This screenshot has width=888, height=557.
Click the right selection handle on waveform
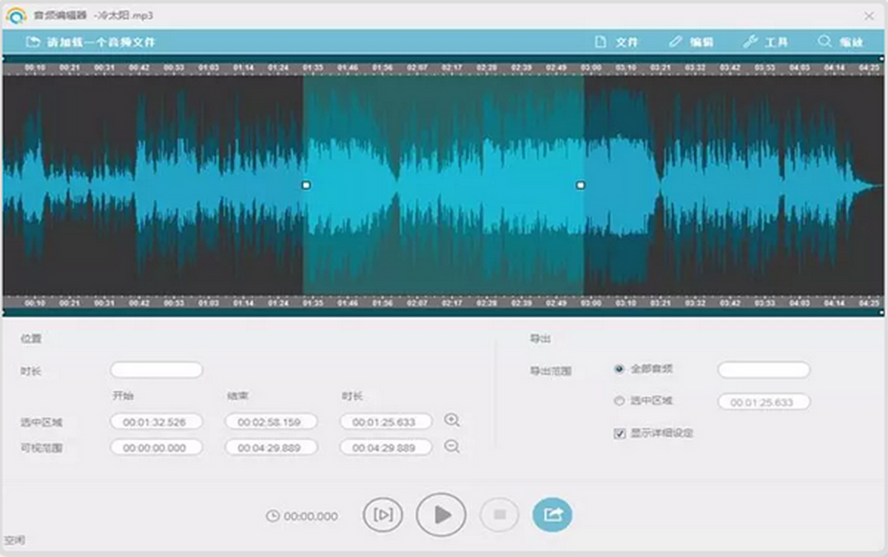click(x=580, y=185)
